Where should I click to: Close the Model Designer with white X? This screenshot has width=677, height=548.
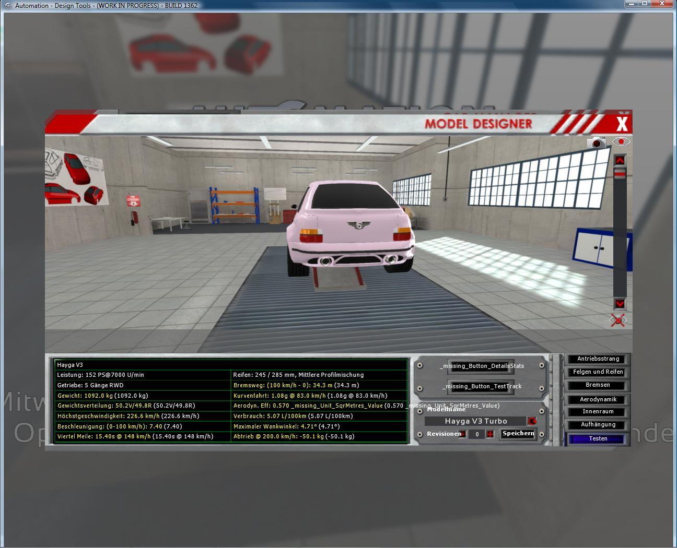pos(622,124)
